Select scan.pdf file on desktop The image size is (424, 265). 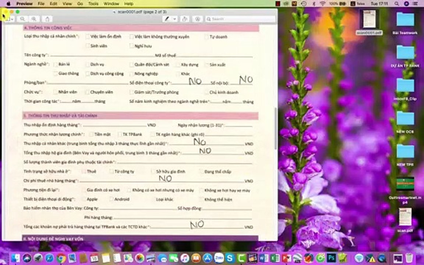405,220
